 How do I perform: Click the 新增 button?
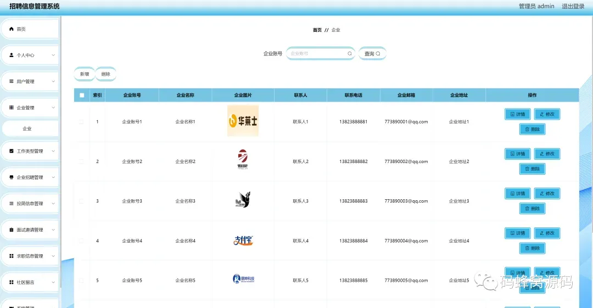tap(85, 74)
